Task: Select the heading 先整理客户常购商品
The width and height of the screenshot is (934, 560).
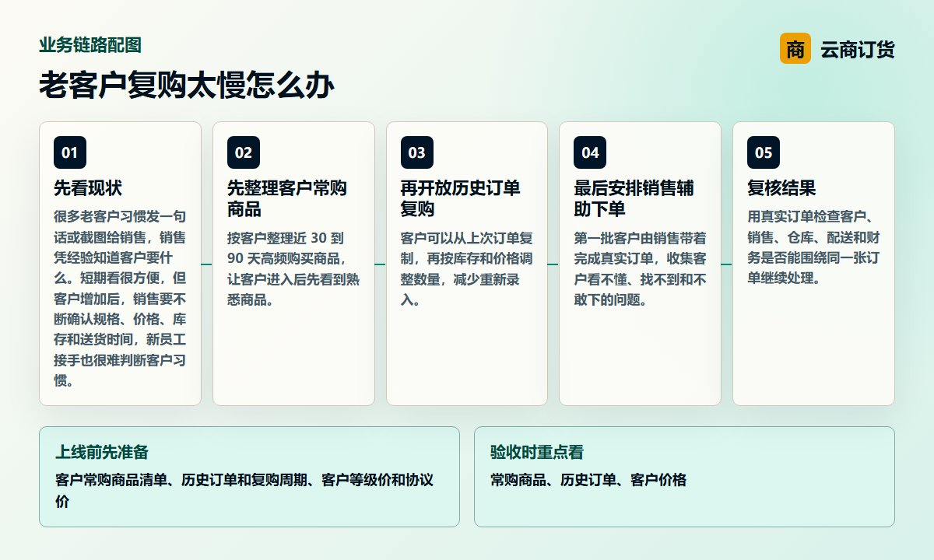Action: pos(287,199)
